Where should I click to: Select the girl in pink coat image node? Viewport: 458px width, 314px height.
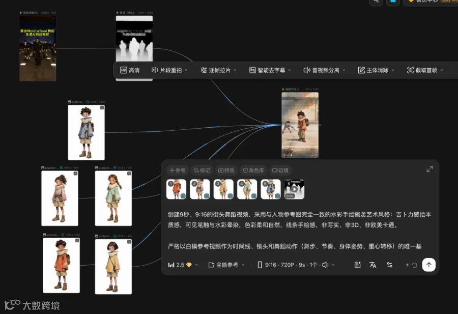click(x=60, y=198)
